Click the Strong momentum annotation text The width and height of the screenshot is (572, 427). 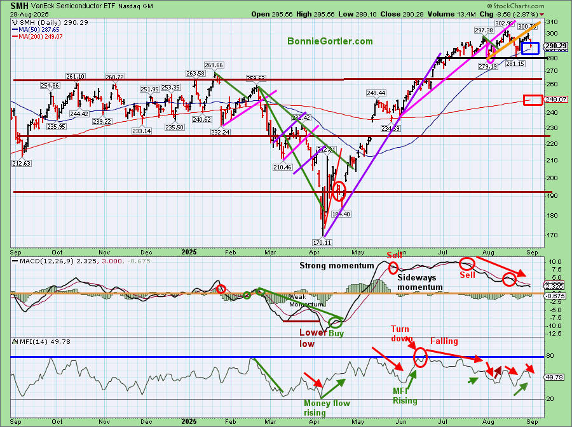338,266
